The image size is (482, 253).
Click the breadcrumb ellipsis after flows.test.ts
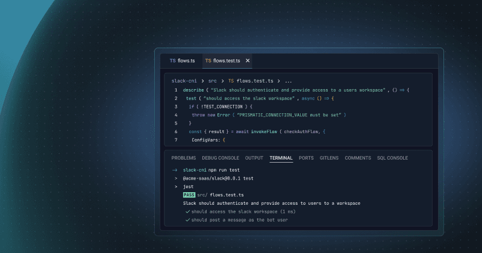[x=289, y=81]
